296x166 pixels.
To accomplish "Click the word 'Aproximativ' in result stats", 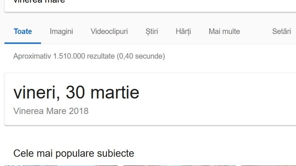I will coord(32,56).
